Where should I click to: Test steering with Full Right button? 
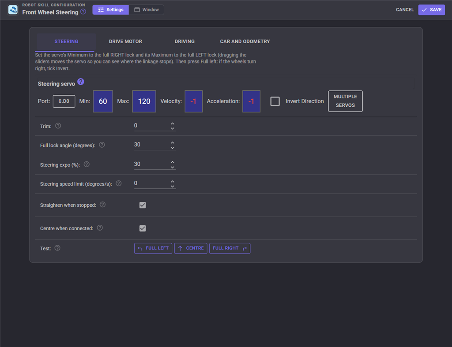[x=230, y=248]
